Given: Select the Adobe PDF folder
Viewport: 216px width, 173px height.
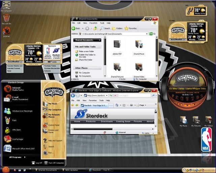Looking at the screenshot, I should pos(117,47).
